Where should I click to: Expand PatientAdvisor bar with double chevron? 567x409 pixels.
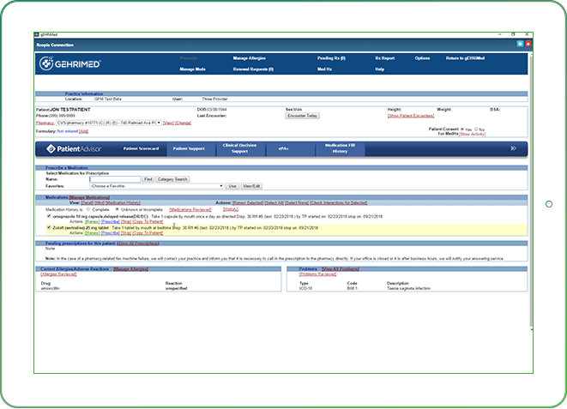513,148
